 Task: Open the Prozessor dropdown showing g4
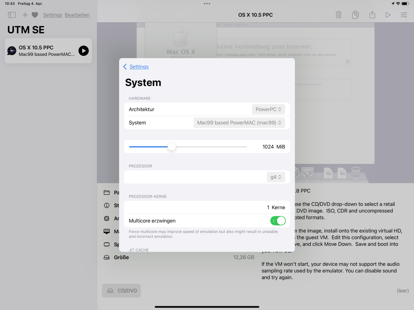pos(276,177)
